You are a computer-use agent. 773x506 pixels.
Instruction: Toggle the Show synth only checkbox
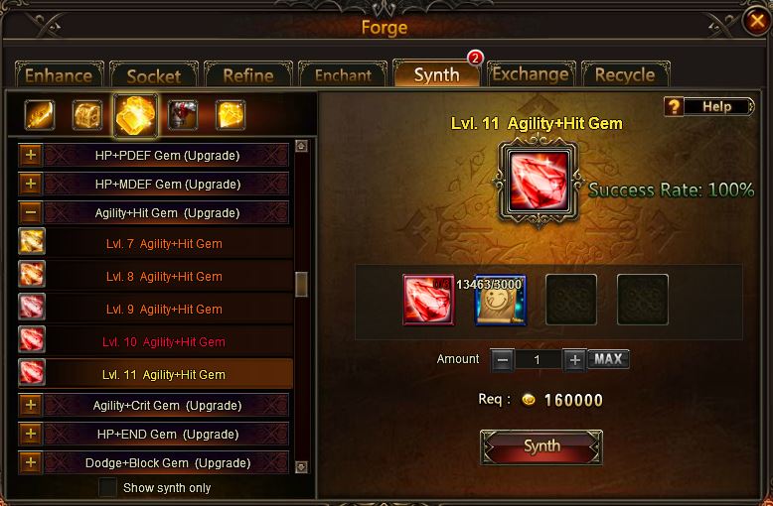(x=107, y=488)
